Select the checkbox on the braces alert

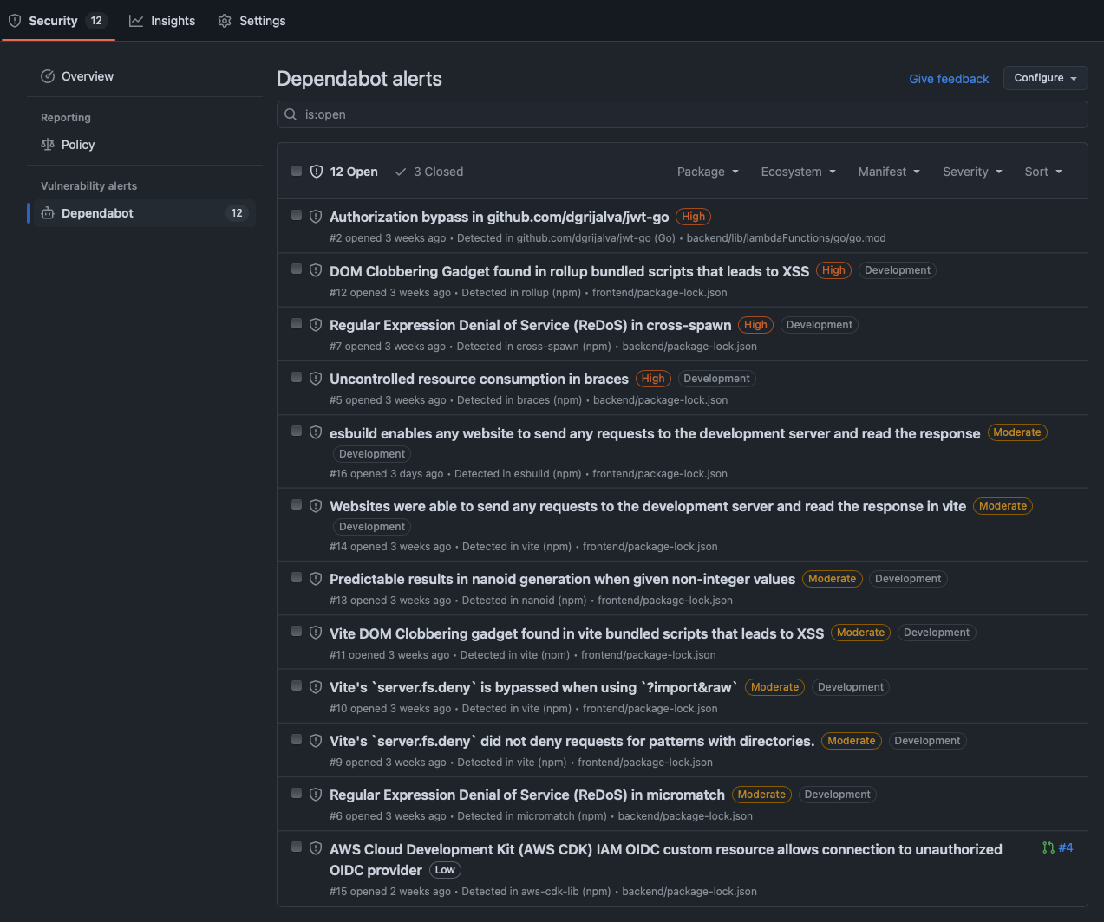coord(296,377)
